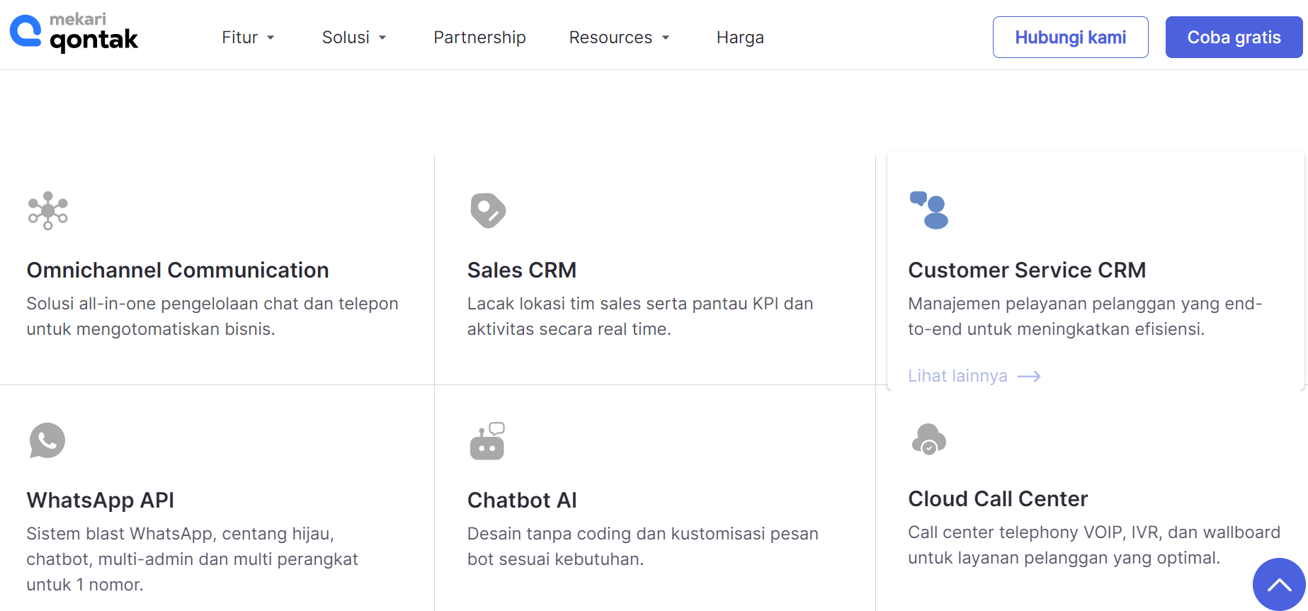Open the Omnichannel Communication heading
Image resolution: width=1308 pixels, height=611 pixels.
pos(178,270)
